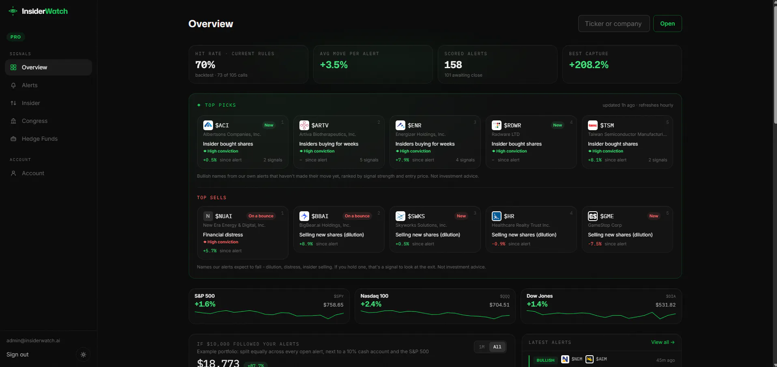Click the InsiderWatch eye logo
The width and height of the screenshot is (777, 367).
pyautogui.click(x=13, y=11)
